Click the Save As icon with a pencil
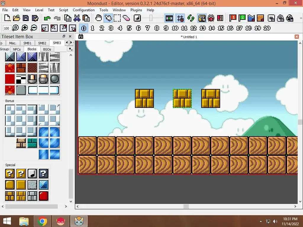The height and width of the screenshot is (227, 303). pyautogui.click(x=35, y=18)
